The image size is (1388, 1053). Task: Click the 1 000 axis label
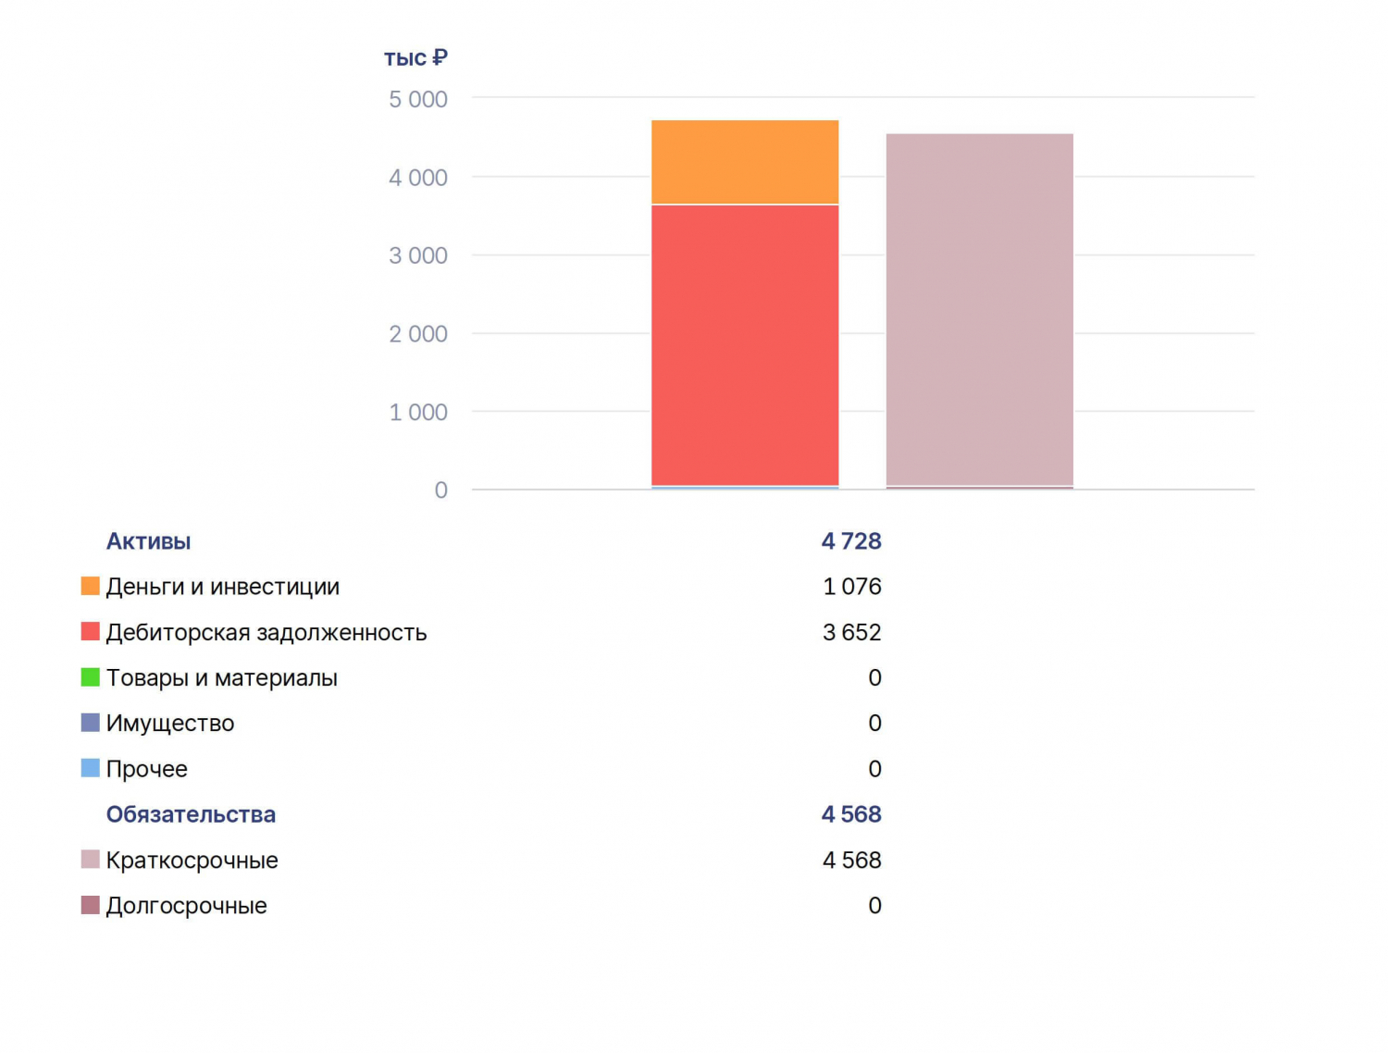(x=418, y=412)
